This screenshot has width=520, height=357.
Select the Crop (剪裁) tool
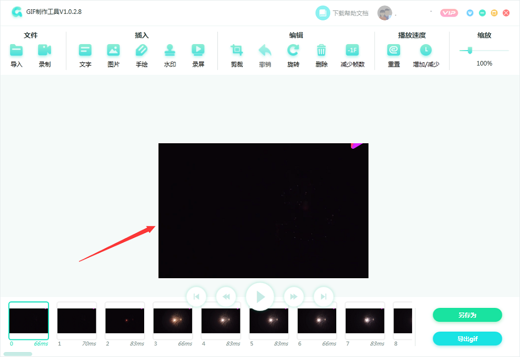tap(237, 51)
